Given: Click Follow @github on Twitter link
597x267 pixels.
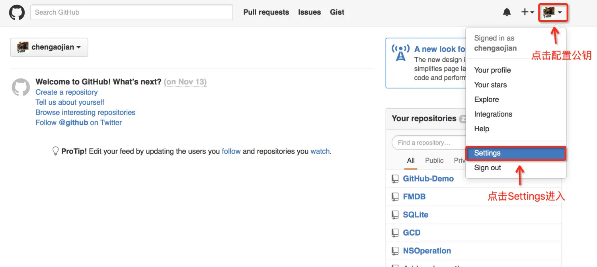Looking at the screenshot, I should (79, 123).
